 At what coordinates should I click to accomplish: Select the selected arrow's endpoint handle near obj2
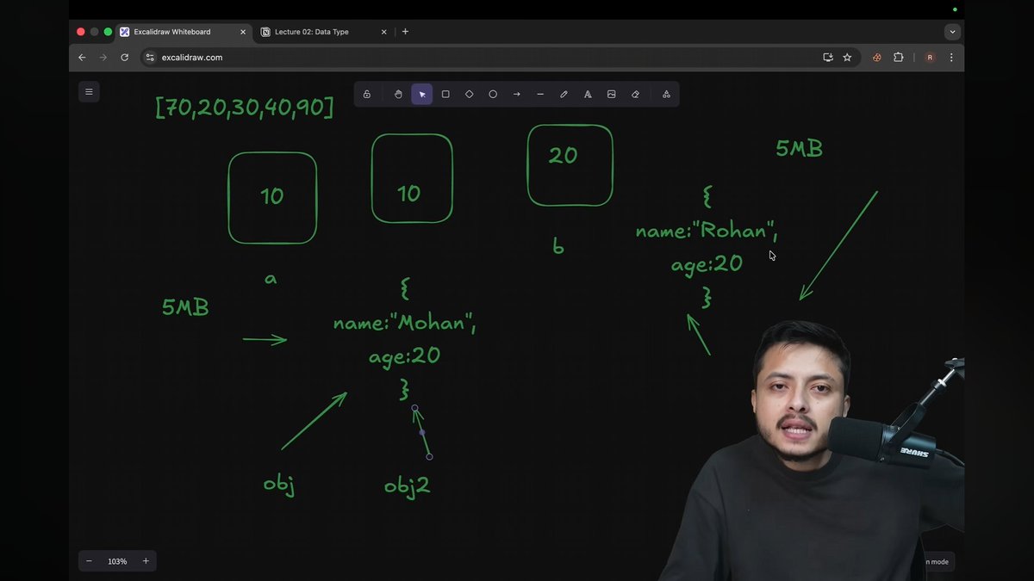pyautogui.click(x=429, y=456)
